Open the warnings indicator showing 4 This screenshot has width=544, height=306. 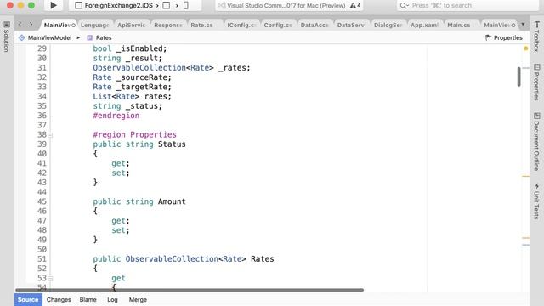[355, 6]
